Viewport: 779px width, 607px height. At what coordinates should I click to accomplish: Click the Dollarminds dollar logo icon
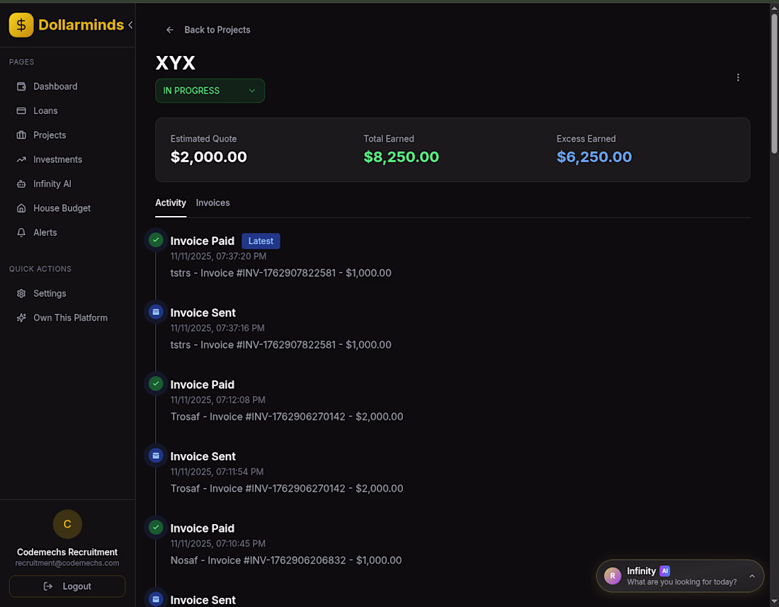coord(21,25)
